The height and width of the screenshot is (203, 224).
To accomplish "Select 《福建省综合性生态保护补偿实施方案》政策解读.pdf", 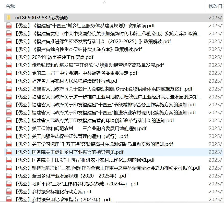I will coord(78,49).
